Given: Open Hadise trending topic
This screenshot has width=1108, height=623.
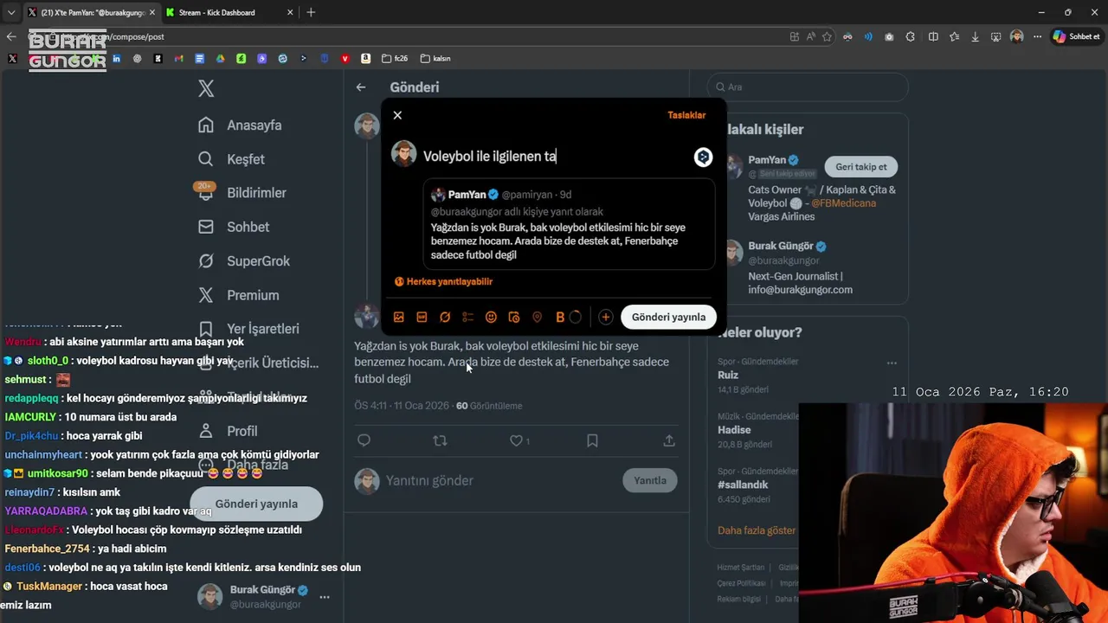Looking at the screenshot, I should [734, 430].
